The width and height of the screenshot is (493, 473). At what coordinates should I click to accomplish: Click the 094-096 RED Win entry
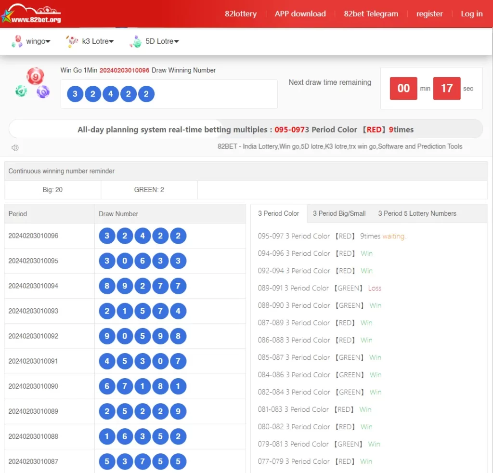[315, 253]
